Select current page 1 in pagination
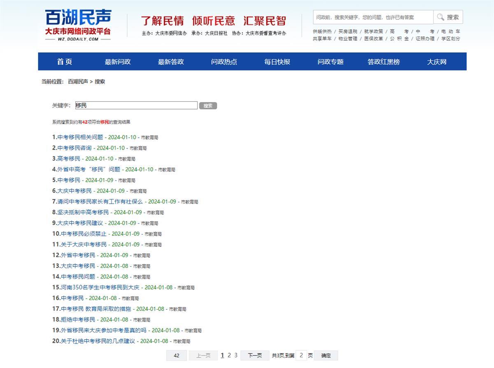 click(223, 355)
